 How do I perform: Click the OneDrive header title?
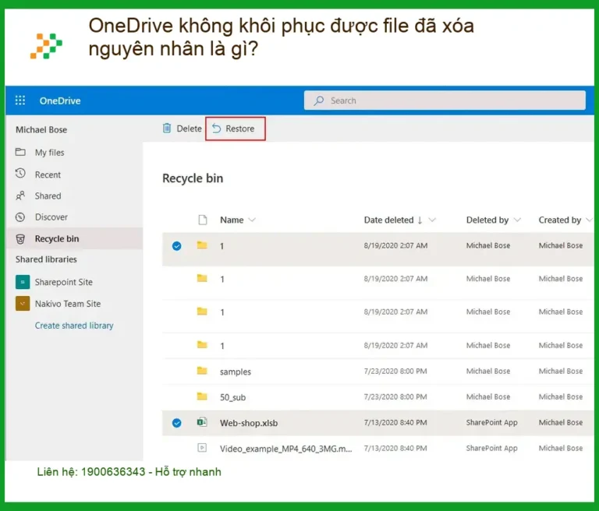tap(60, 100)
